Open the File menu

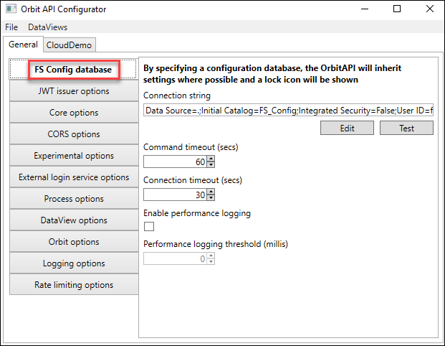pos(11,27)
